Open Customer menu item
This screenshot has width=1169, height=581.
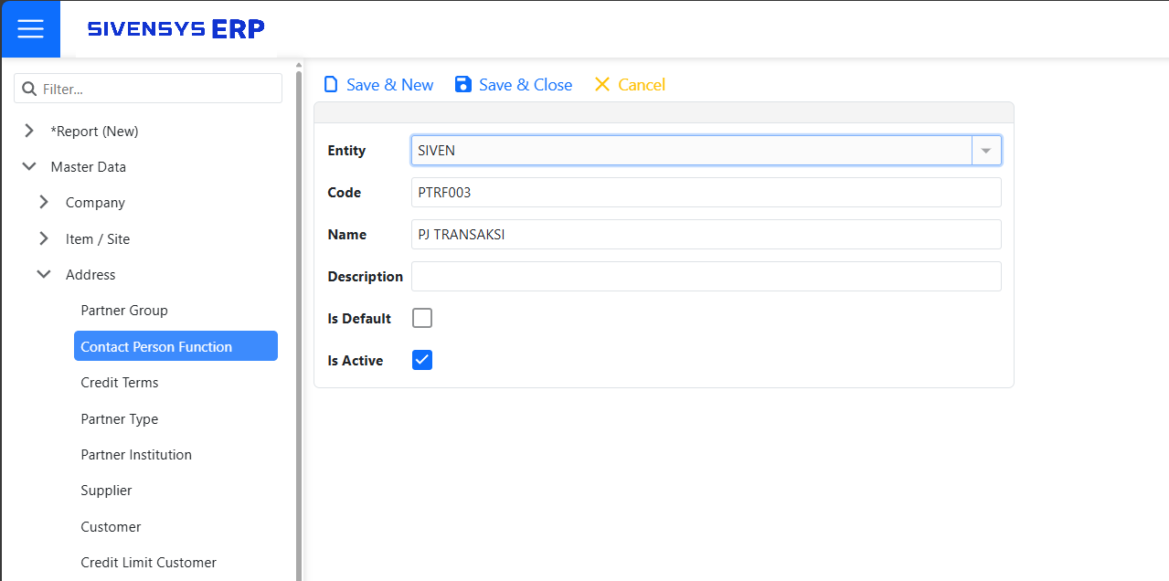point(111,527)
